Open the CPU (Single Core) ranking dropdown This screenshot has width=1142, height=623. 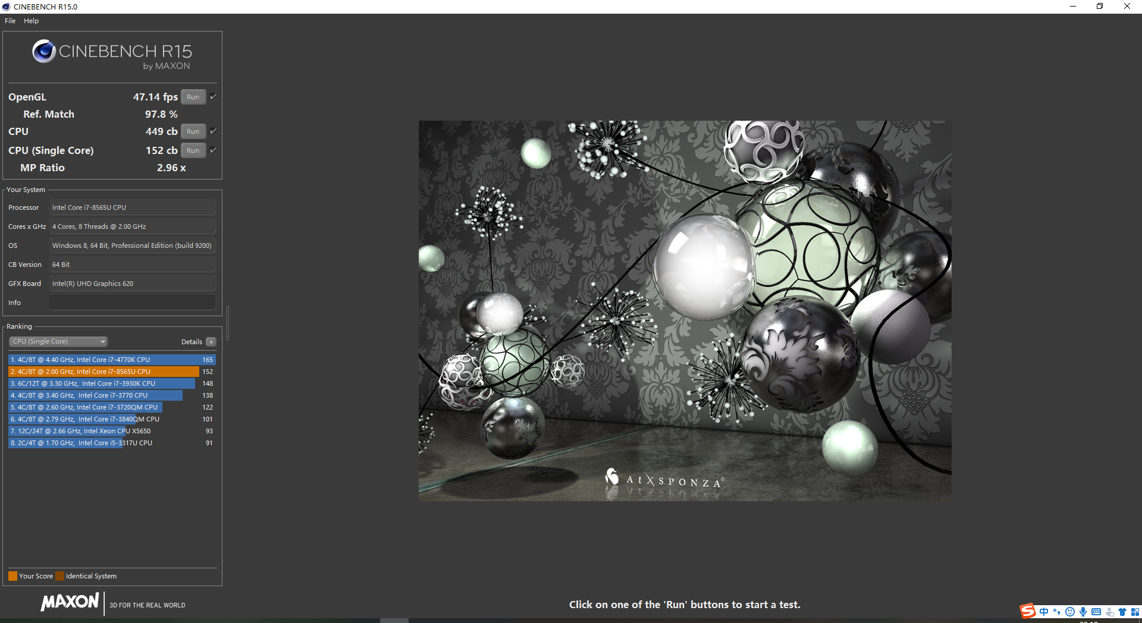pos(58,341)
